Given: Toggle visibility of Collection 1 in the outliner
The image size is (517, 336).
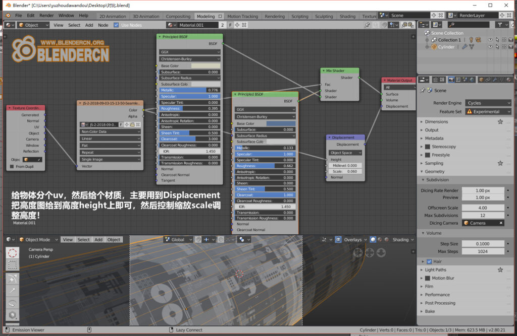Looking at the screenshot, I should tap(490, 40).
